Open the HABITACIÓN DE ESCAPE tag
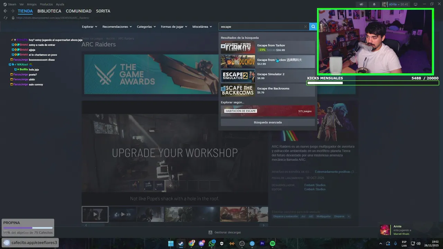Viewport: 443px width, 249px height. pos(268,111)
